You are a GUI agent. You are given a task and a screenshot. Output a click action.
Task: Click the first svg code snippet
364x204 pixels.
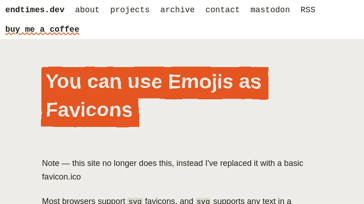[x=135, y=201]
